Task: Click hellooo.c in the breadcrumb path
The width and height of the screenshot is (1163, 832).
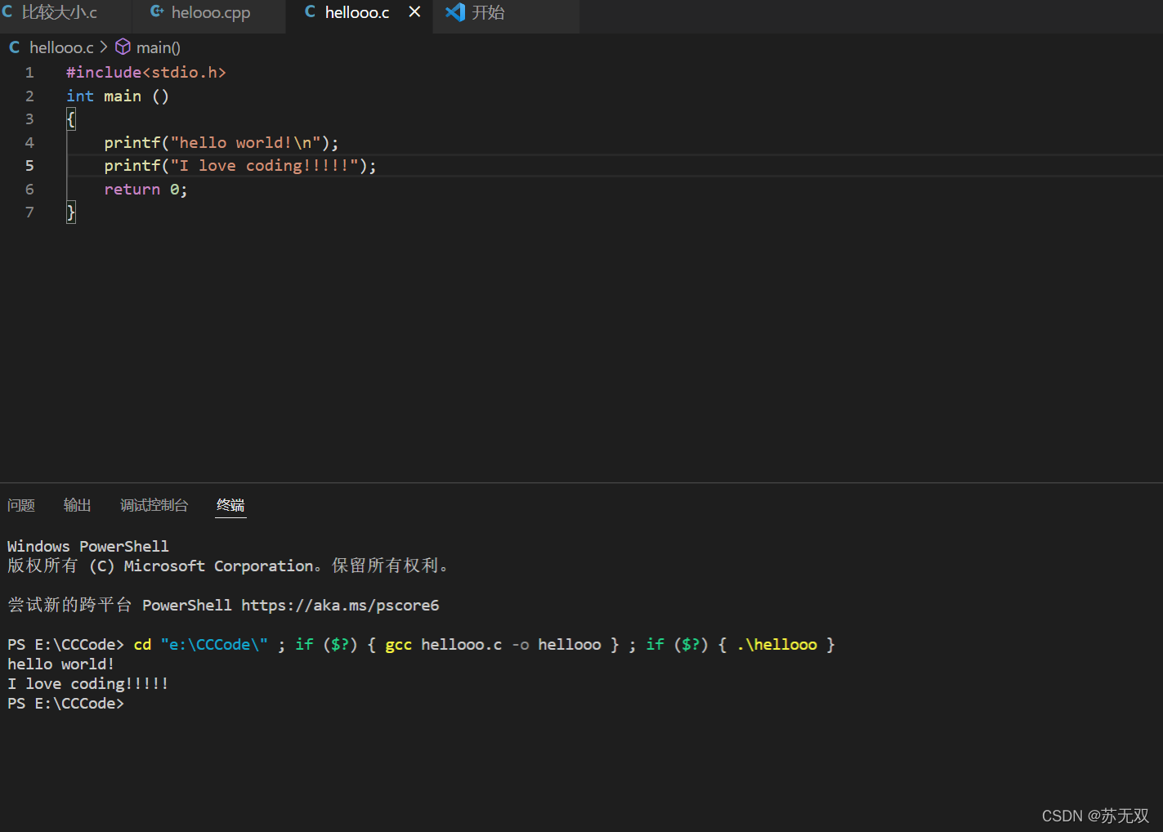Action: (x=61, y=47)
